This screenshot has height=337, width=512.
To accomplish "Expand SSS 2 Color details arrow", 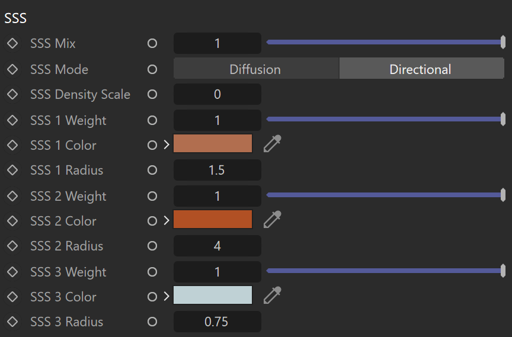I will [167, 220].
